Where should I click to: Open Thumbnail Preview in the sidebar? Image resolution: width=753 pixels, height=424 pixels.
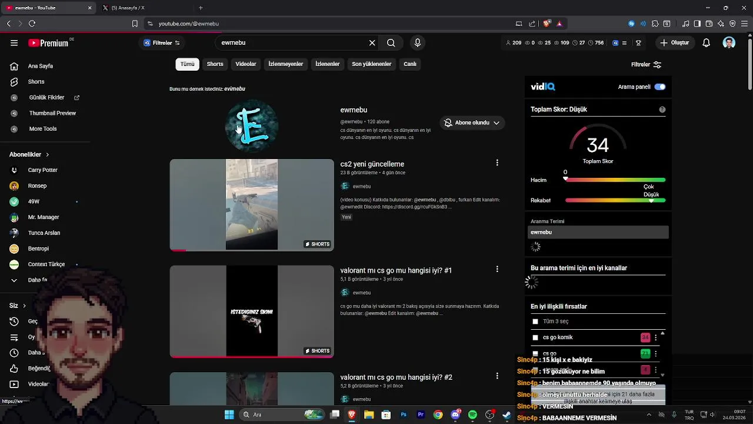pyautogui.click(x=52, y=113)
